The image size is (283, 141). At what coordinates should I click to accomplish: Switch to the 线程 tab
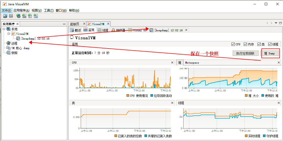103,30
